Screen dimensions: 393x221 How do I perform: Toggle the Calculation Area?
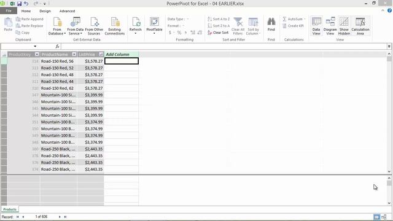(x=360, y=26)
